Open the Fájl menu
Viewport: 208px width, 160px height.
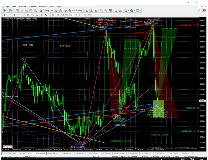[7, 7]
